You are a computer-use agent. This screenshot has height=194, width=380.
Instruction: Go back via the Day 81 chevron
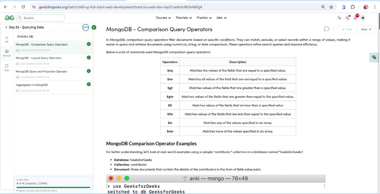pyautogui.click(x=6, y=27)
